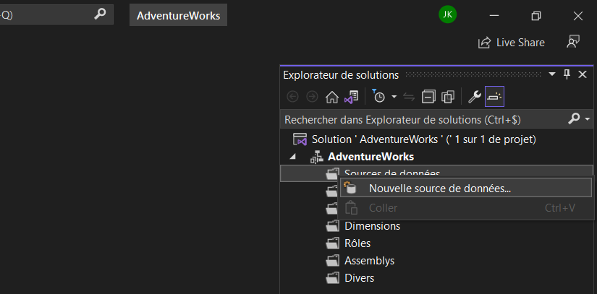Open the feedback icon next to Live Share
Screen dimensions: 597x294
tap(572, 42)
